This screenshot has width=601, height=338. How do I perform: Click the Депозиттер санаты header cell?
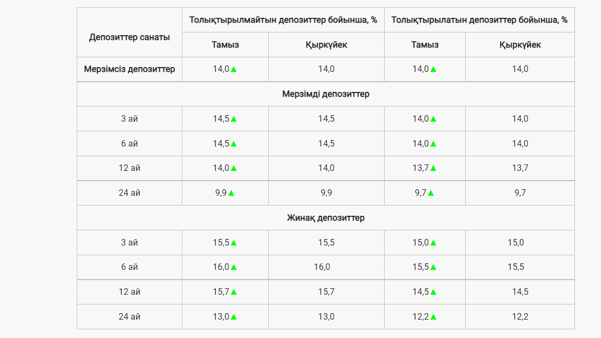tap(129, 37)
